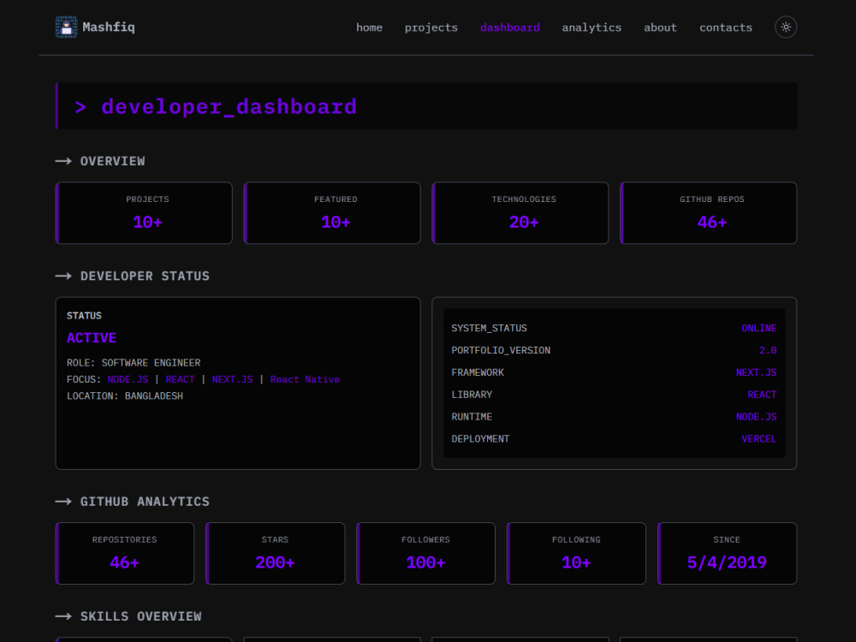Click NEXT.JS in the focus line
This screenshot has height=642, width=856.
point(232,379)
